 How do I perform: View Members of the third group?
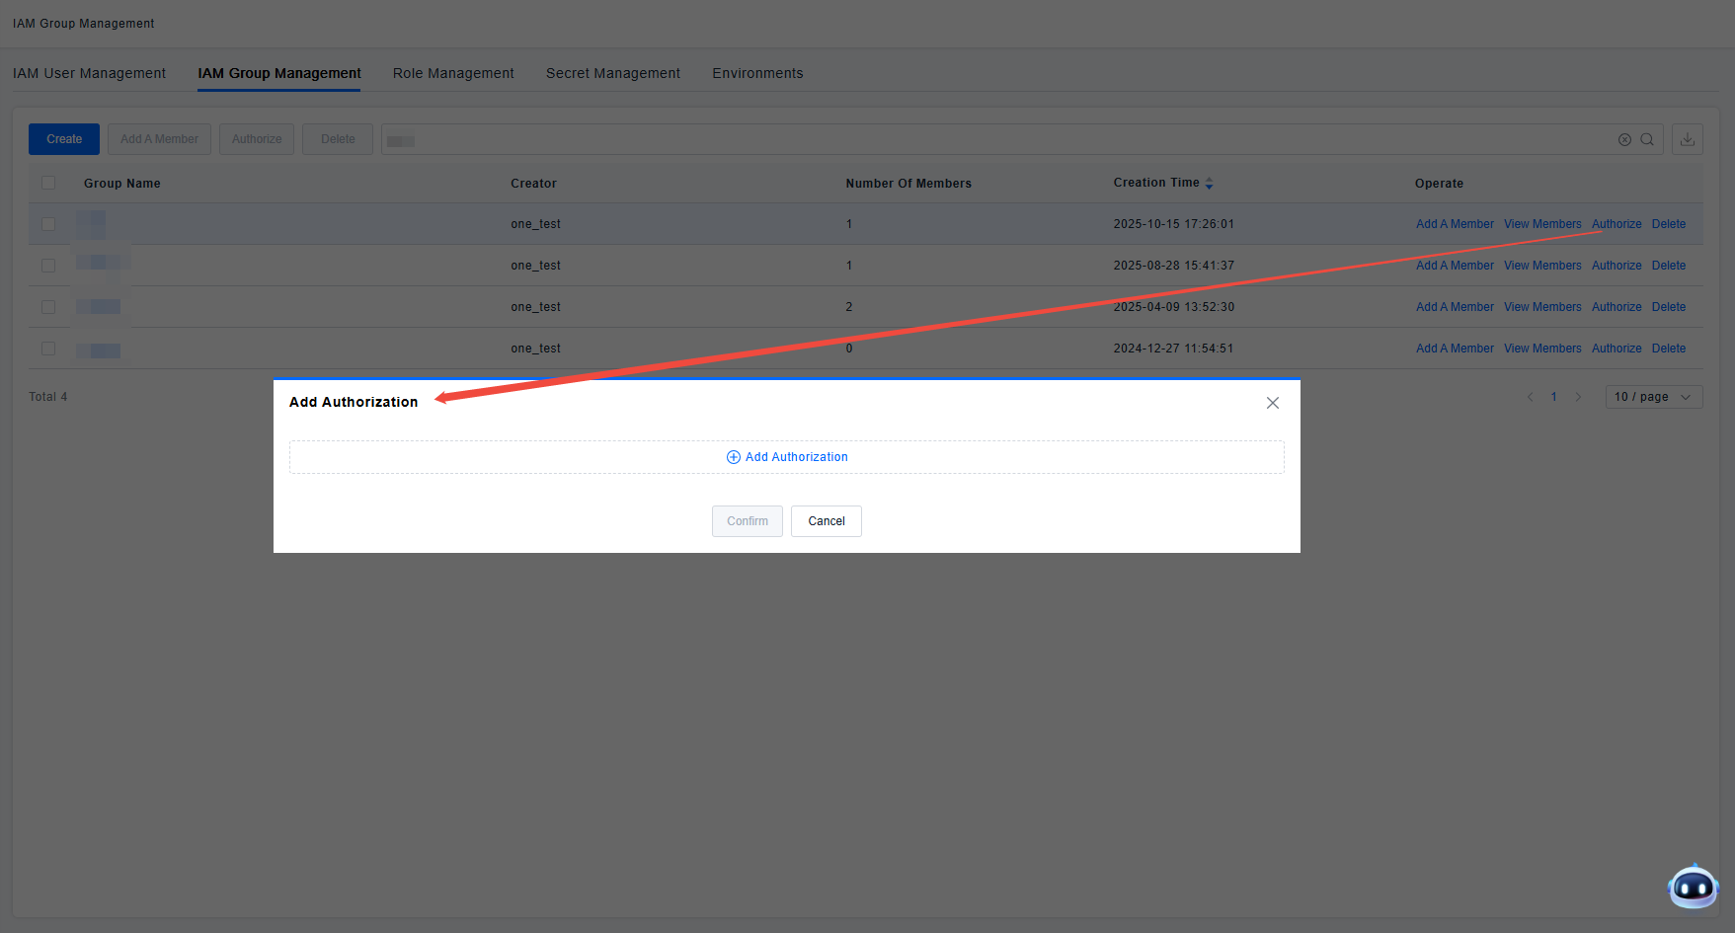(1542, 307)
